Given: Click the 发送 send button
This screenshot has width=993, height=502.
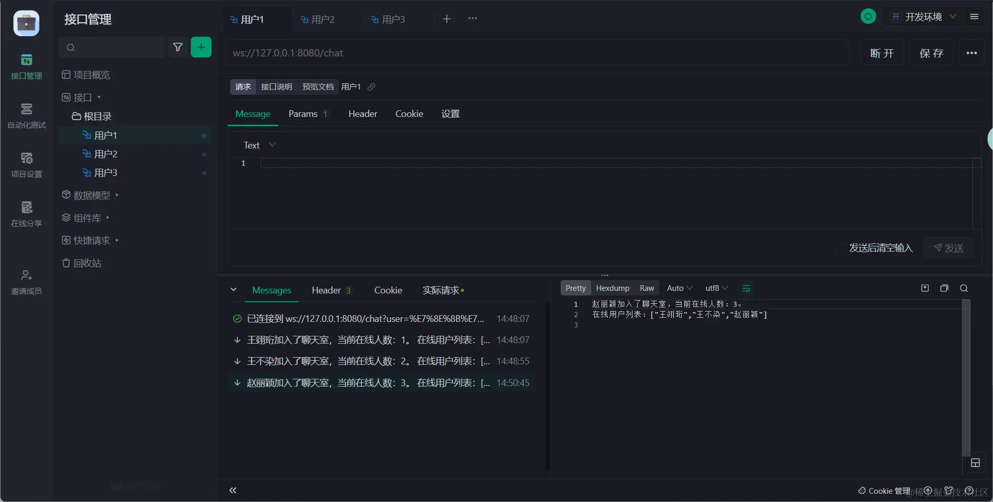Looking at the screenshot, I should click(949, 248).
